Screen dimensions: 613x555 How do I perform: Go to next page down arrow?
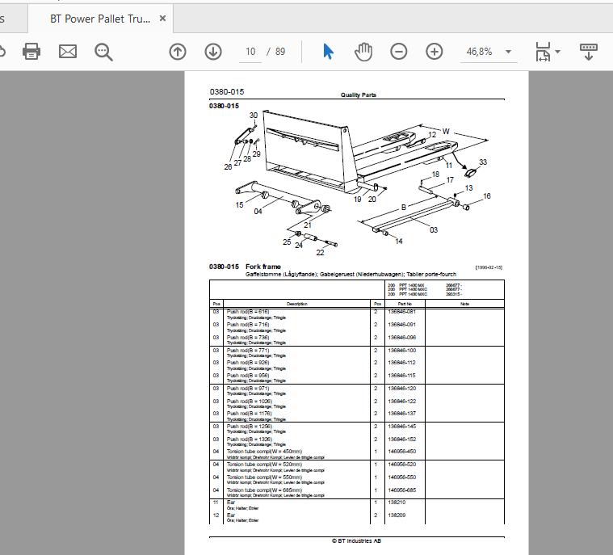pyautogui.click(x=213, y=52)
